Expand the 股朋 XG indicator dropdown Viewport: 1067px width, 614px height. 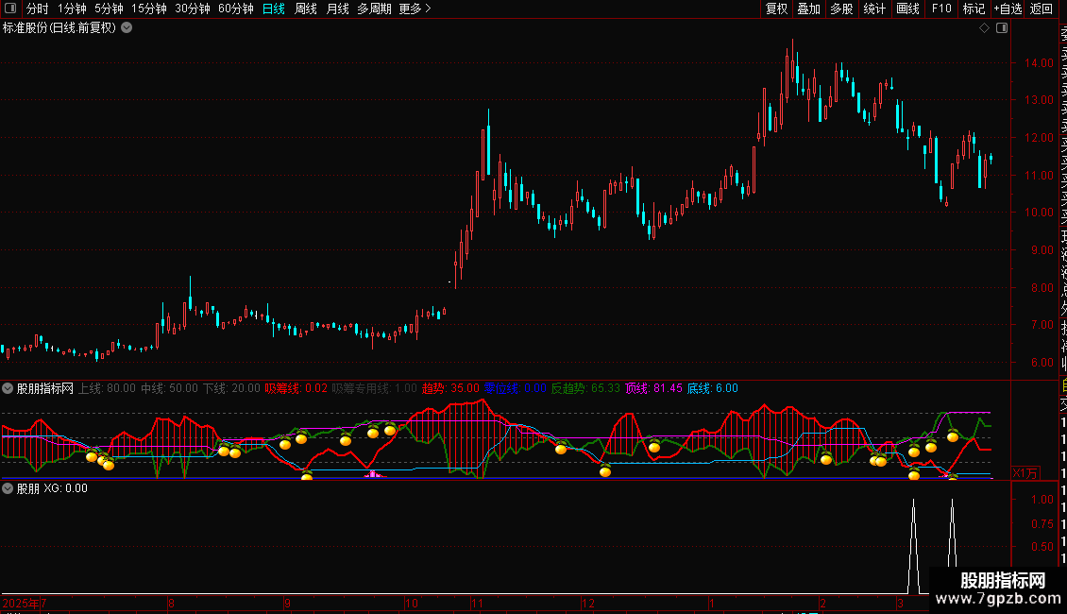(8, 488)
